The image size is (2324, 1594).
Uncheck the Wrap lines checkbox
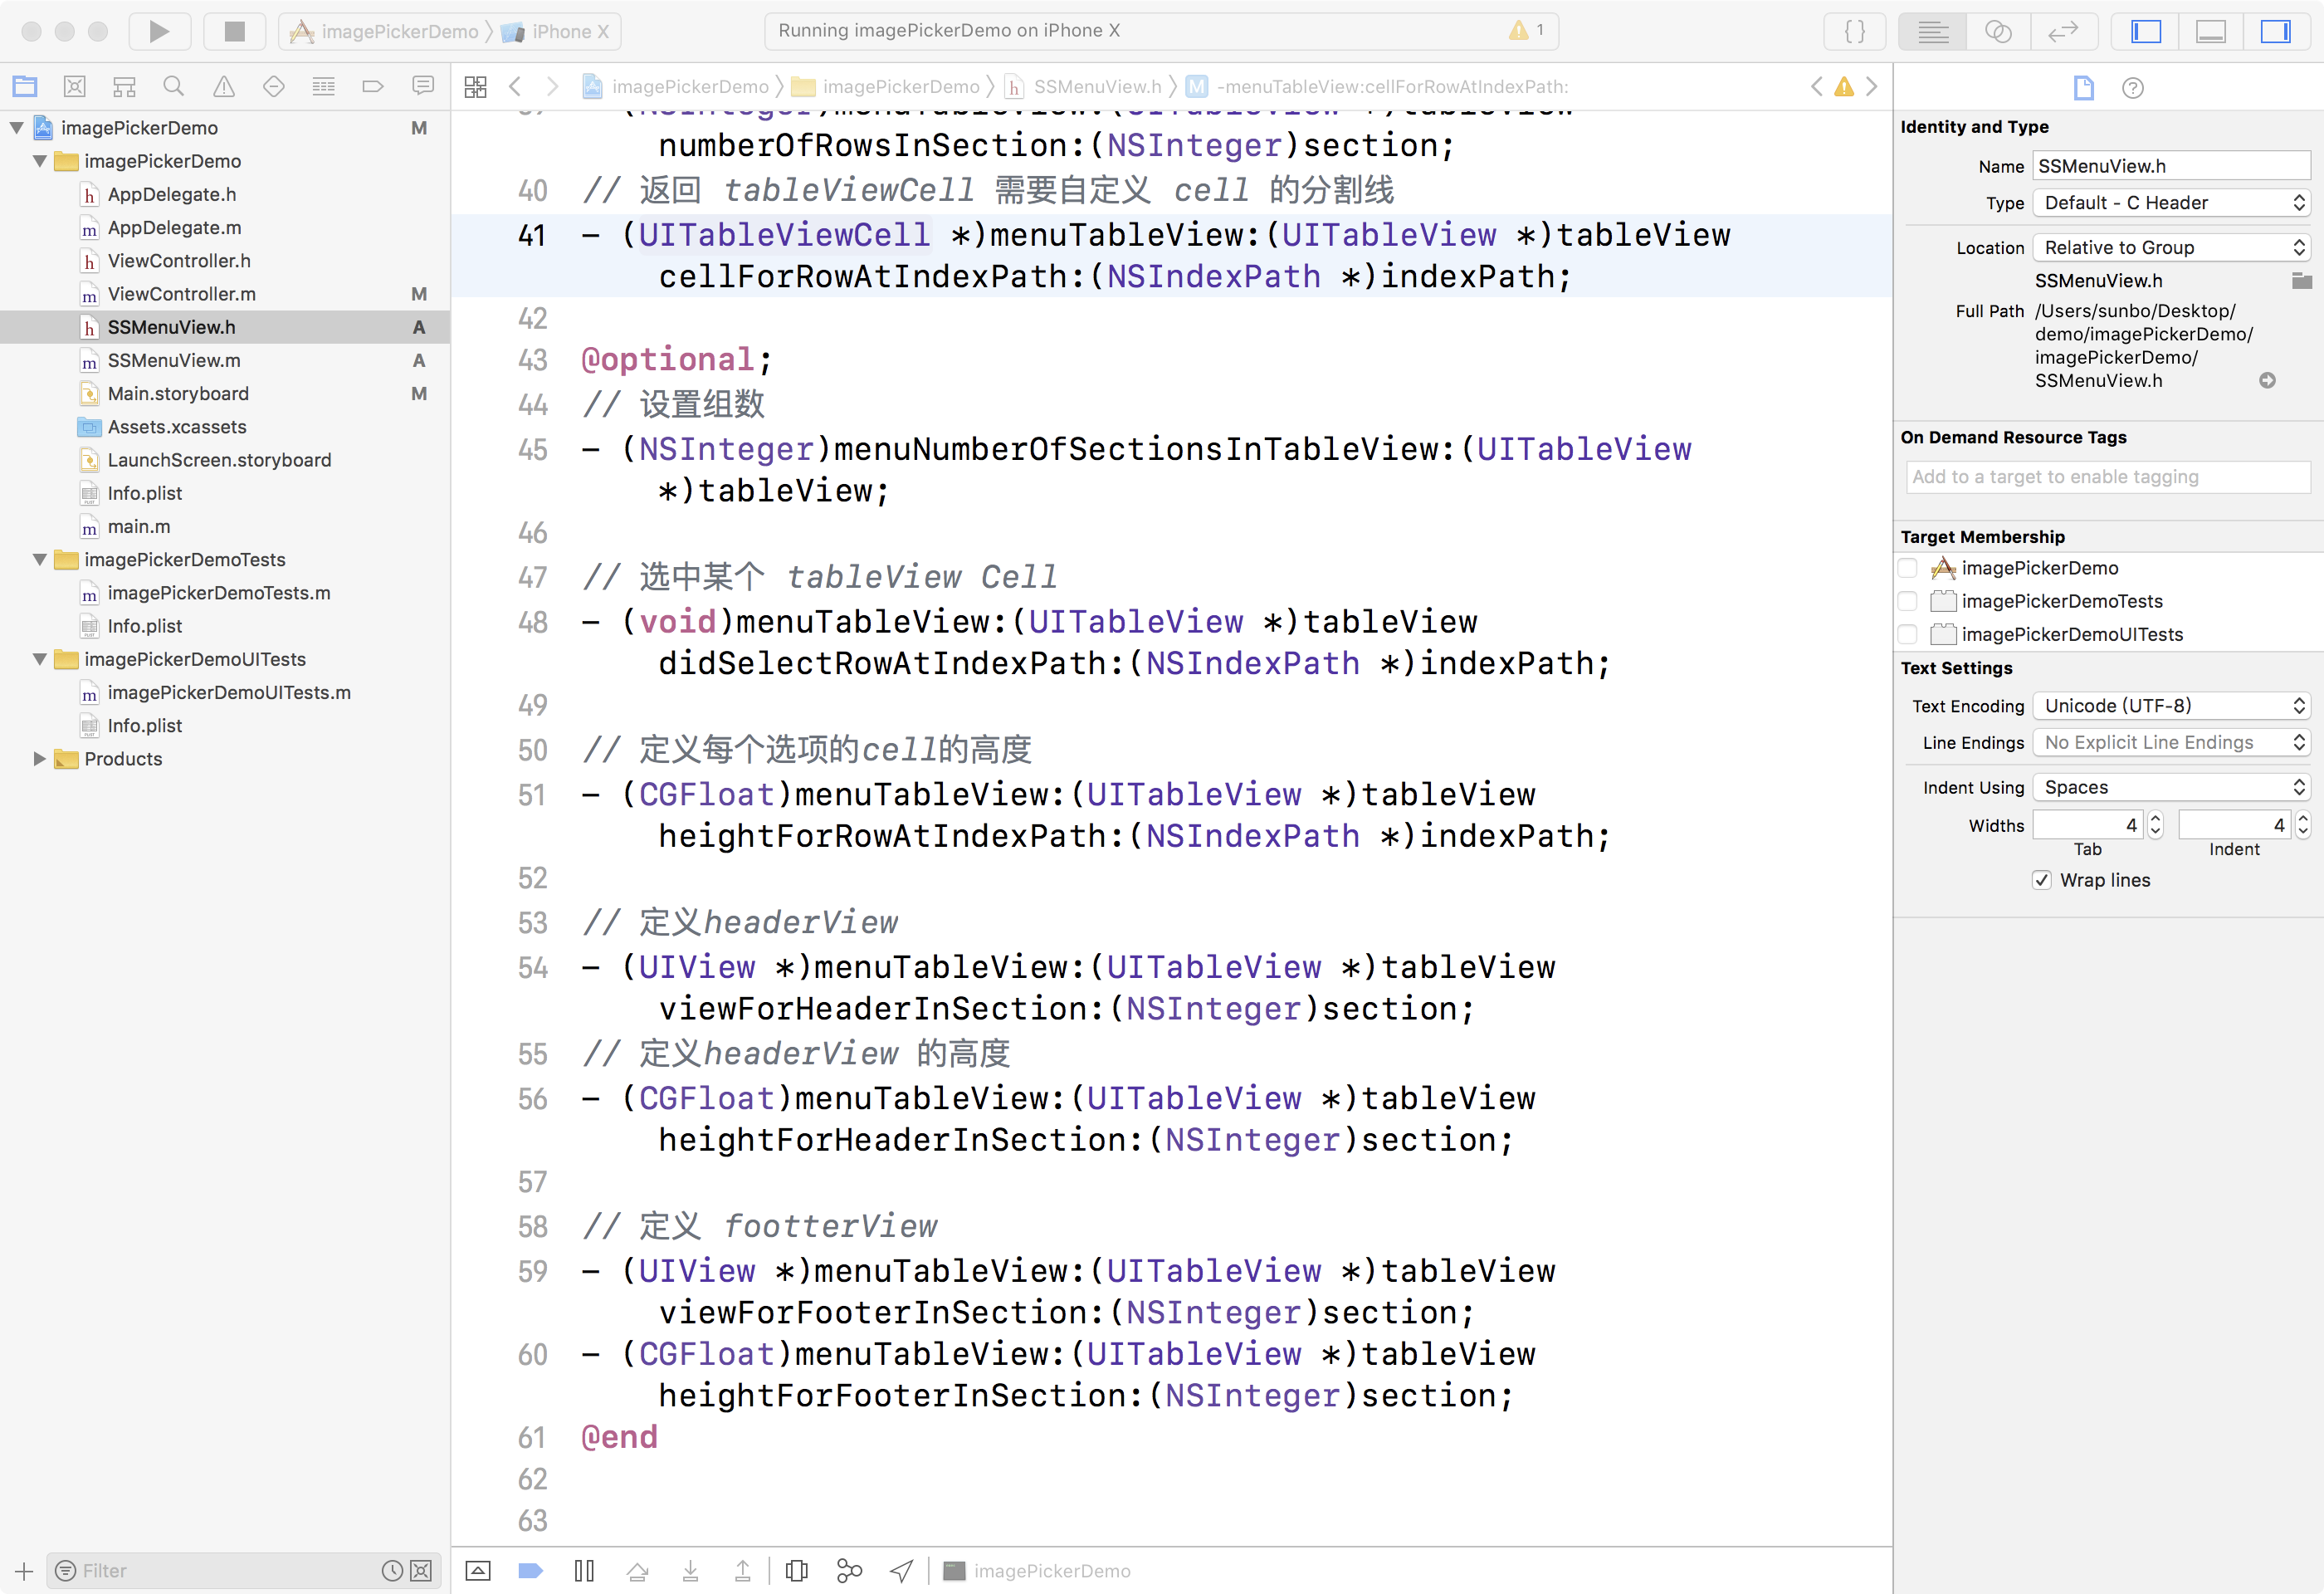coord(2041,880)
